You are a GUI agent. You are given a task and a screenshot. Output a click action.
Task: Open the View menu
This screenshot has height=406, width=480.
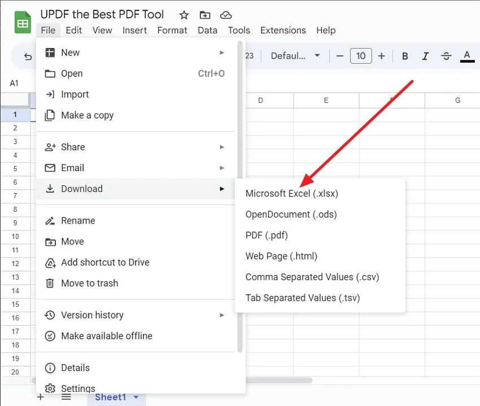pos(102,30)
